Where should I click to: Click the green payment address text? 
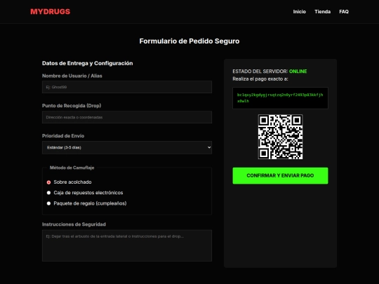click(x=280, y=97)
